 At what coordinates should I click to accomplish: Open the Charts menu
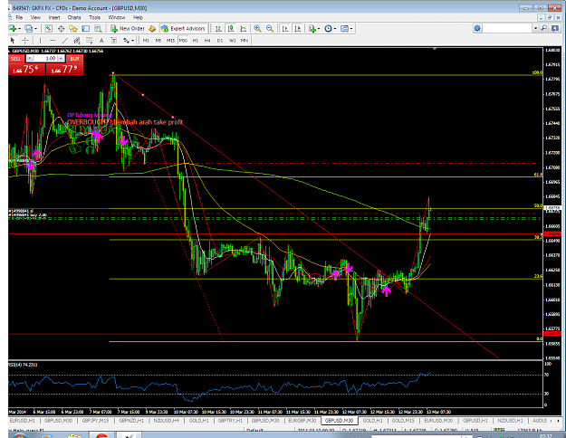[74, 17]
